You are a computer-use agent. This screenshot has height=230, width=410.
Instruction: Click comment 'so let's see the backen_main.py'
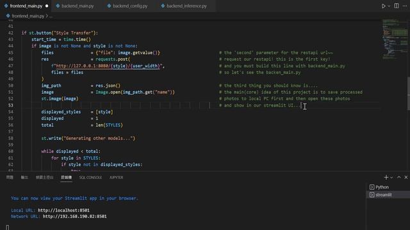pos(260,72)
